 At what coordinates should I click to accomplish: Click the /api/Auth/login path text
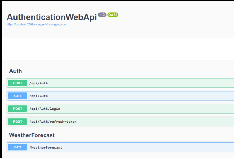coord(45,109)
